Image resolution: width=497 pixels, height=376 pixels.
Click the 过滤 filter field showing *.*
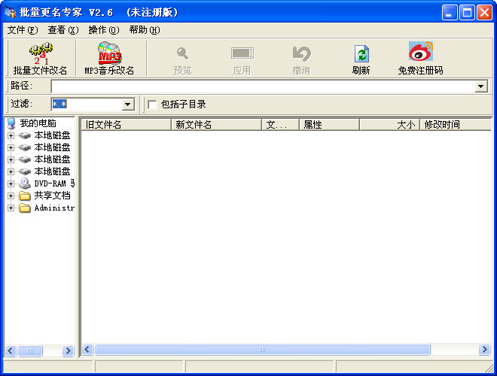pyautogui.click(x=87, y=104)
